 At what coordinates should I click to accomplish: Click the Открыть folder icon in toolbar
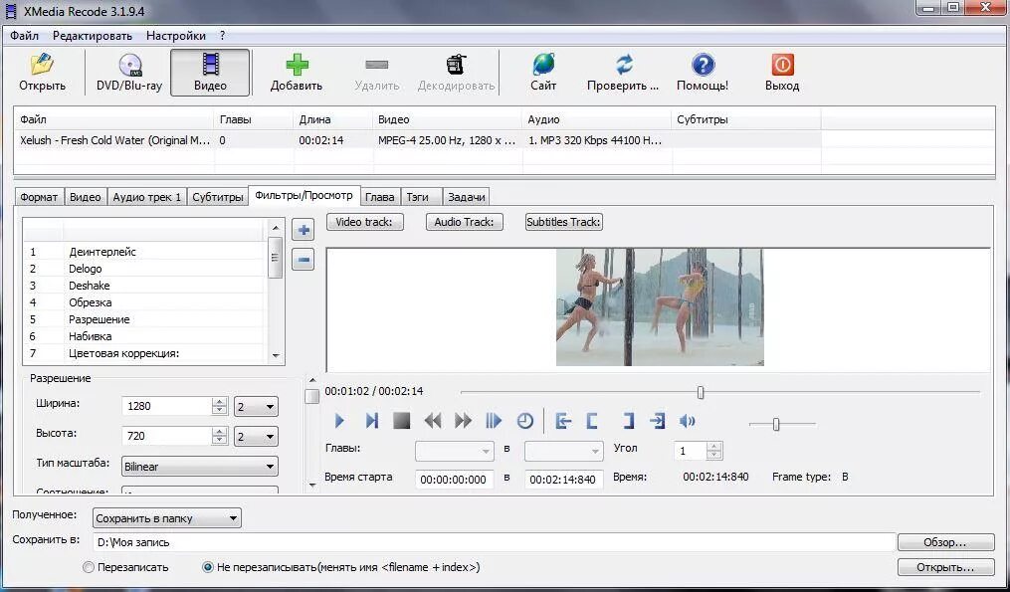(42, 65)
